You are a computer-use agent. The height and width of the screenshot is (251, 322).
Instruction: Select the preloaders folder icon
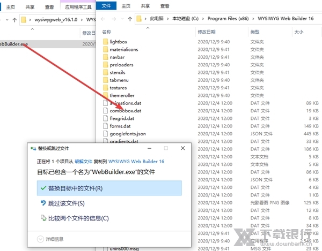click(x=106, y=65)
